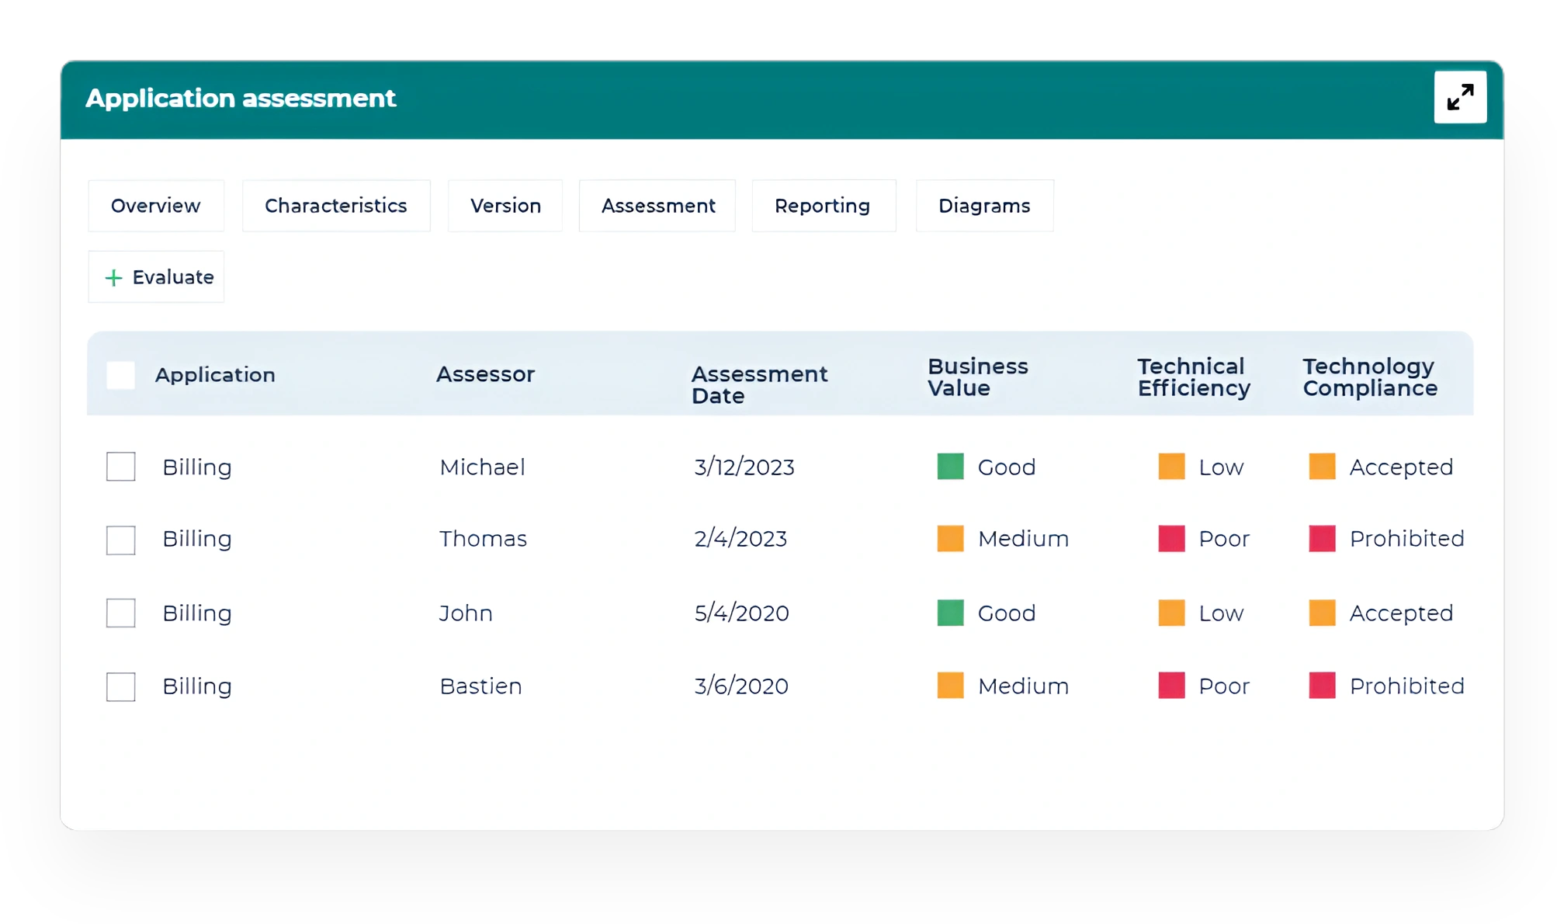Click the assessor name Michael
This screenshot has width=1557, height=924.
click(x=482, y=467)
